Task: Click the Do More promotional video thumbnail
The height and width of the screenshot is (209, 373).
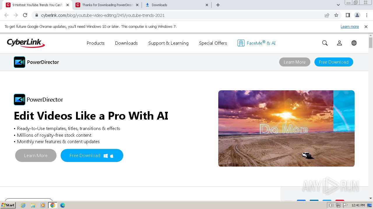Action: pyautogui.click(x=286, y=128)
